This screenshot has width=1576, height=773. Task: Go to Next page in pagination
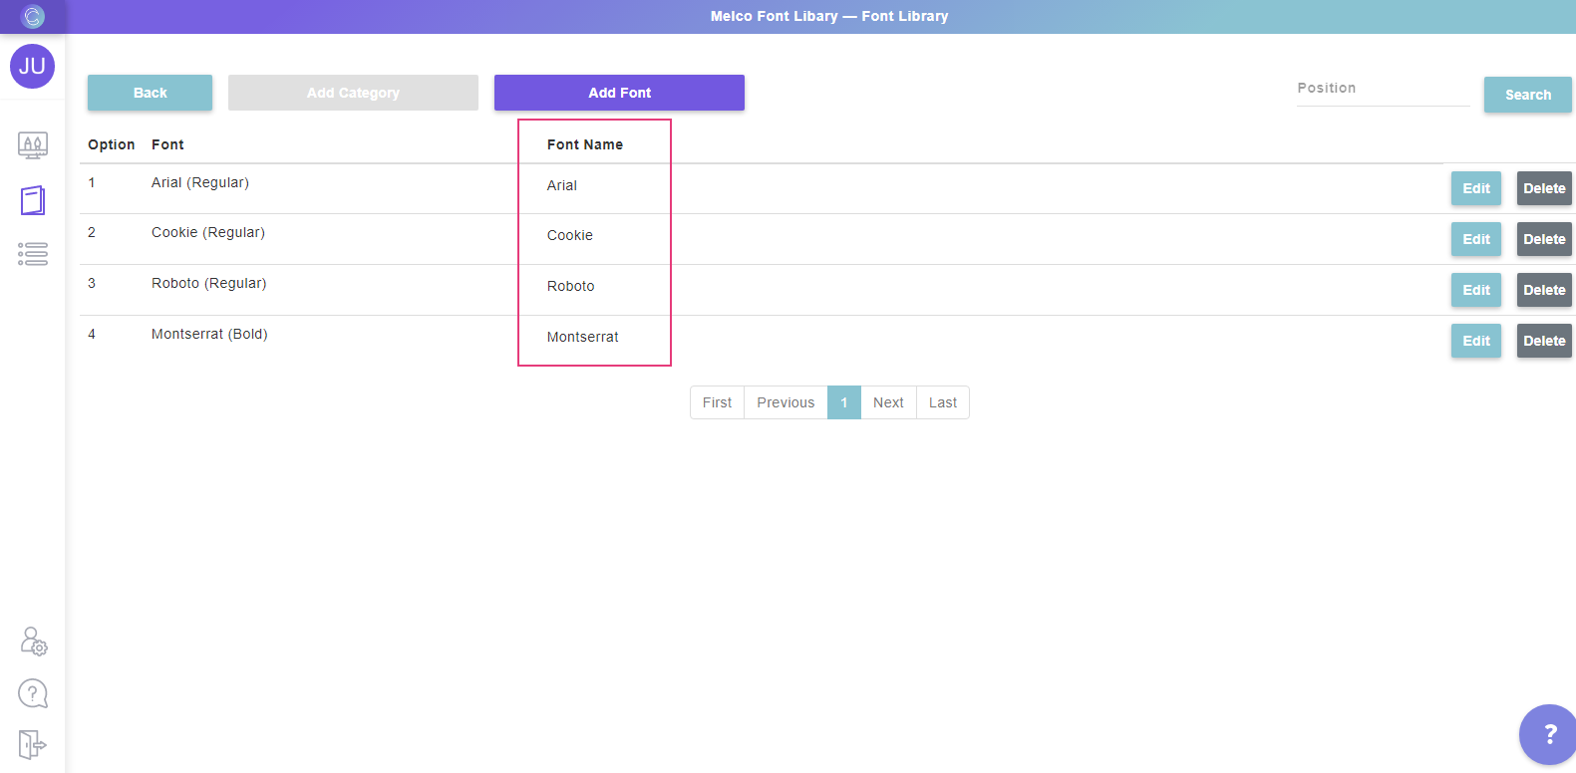[x=888, y=402]
